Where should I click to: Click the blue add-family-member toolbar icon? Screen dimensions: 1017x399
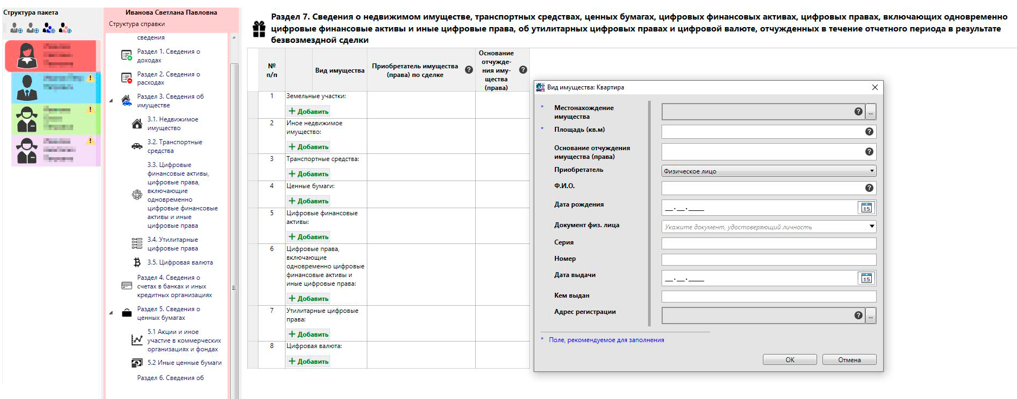[49, 28]
